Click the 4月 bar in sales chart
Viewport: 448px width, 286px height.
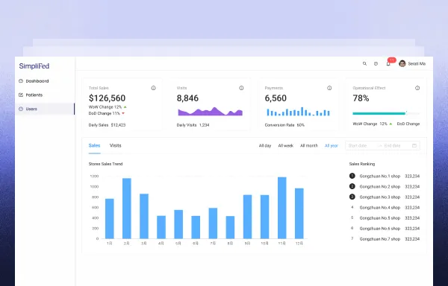pos(161,227)
